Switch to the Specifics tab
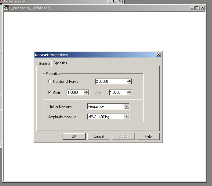The image size is (212, 186). pos(60,63)
